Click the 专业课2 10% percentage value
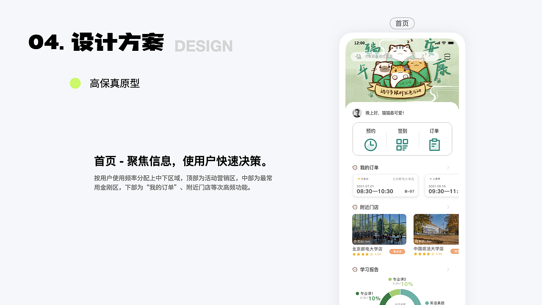Viewport: 542px width, 305px height. (407, 284)
